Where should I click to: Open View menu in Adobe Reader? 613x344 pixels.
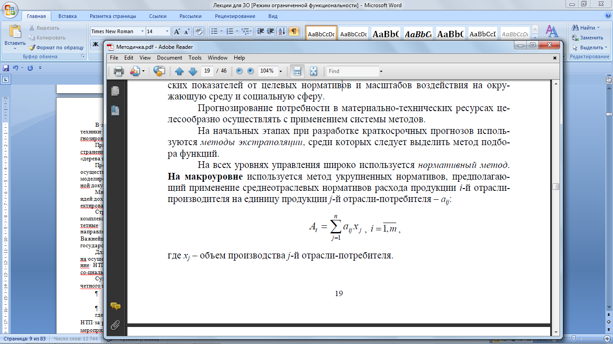point(145,58)
